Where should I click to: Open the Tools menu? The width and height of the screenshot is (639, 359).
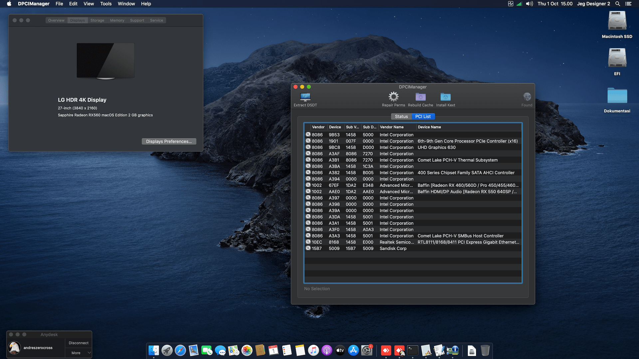(x=106, y=4)
